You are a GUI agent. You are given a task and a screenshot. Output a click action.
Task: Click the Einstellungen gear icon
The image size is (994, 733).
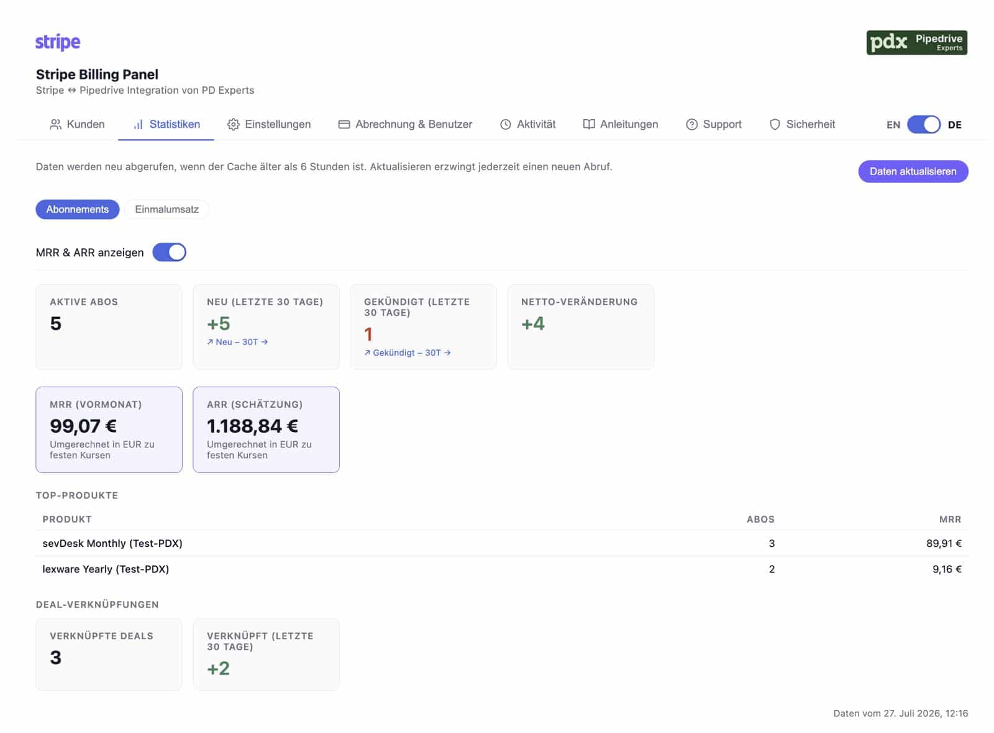pyautogui.click(x=234, y=124)
